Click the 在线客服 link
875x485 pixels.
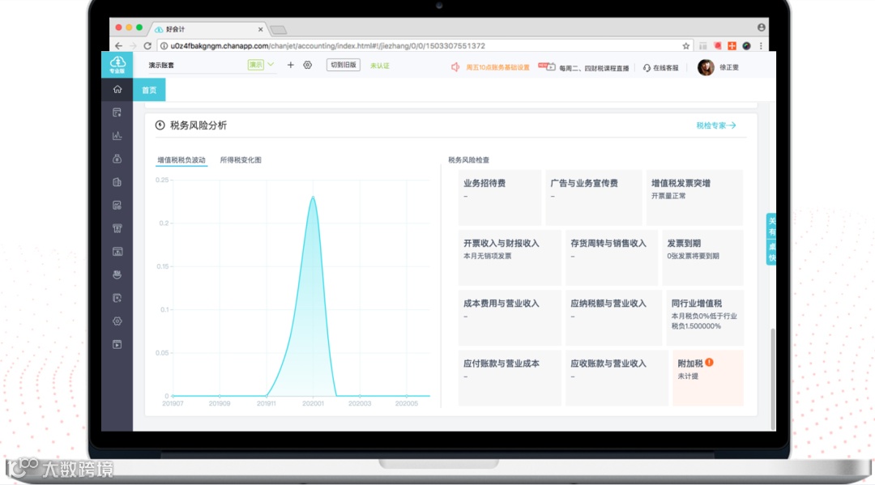666,68
